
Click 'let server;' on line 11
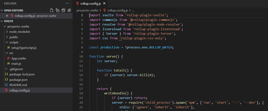(x=107, y=61)
